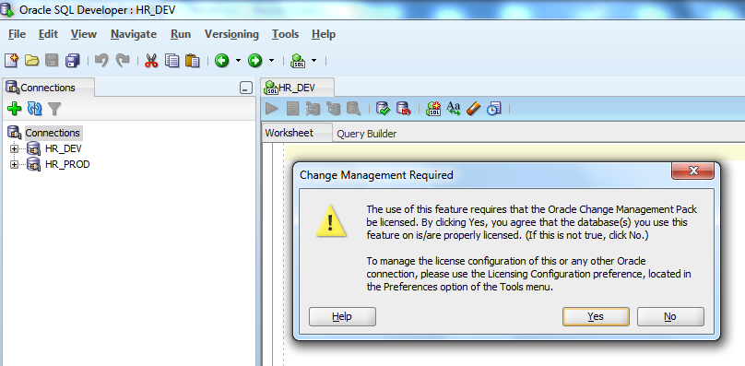
Task: Click the Paste clipboard icon
Action: [x=193, y=60]
